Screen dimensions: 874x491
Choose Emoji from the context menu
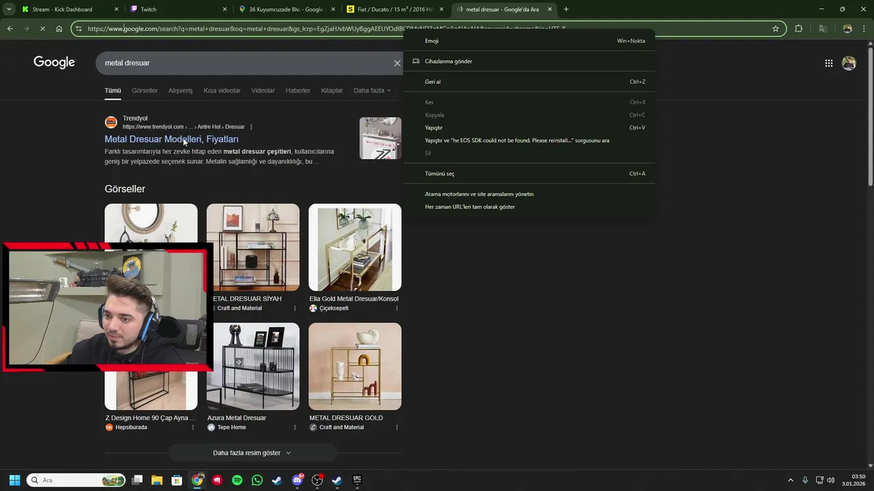click(x=529, y=41)
